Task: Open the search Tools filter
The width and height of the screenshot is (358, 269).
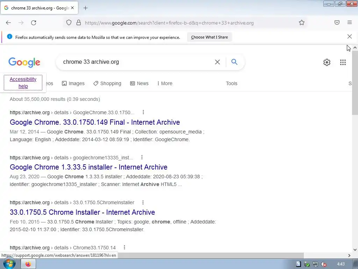Action: pyautogui.click(x=231, y=83)
